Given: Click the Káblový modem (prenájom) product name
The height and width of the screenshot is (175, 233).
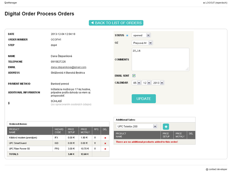Looking at the screenshot, I should (23, 138).
